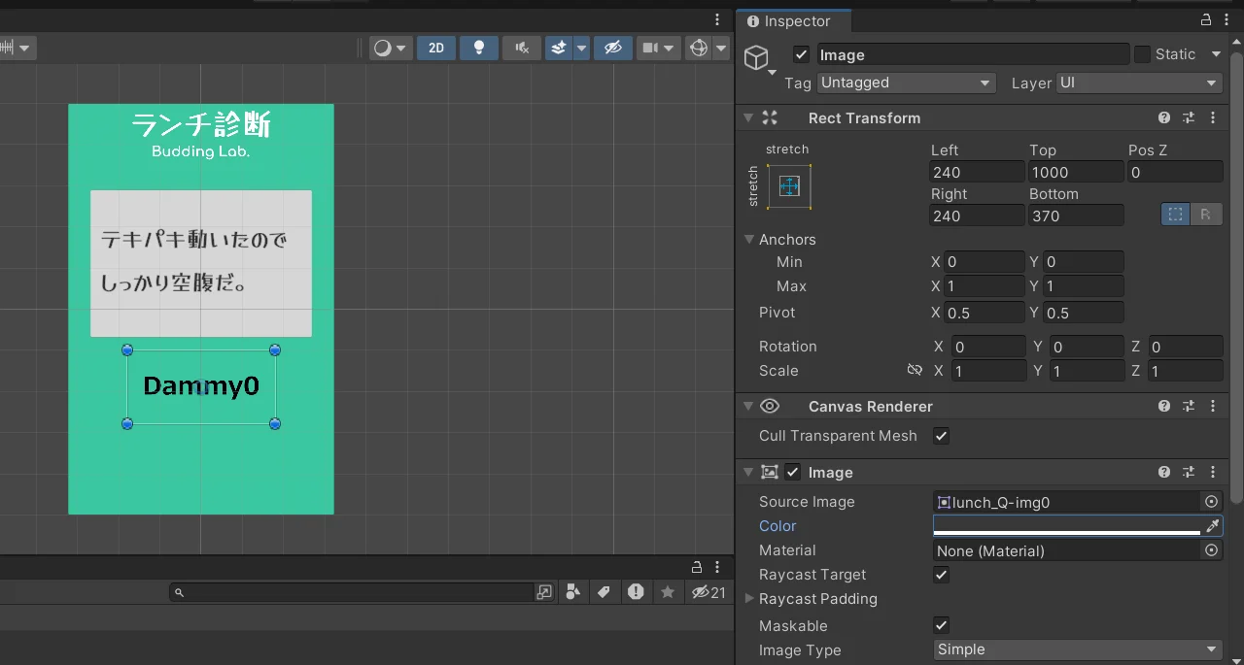1244x665 pixels.
Task: Edit the Bottom value field showing 370
Action: [x=1076, y=216]
